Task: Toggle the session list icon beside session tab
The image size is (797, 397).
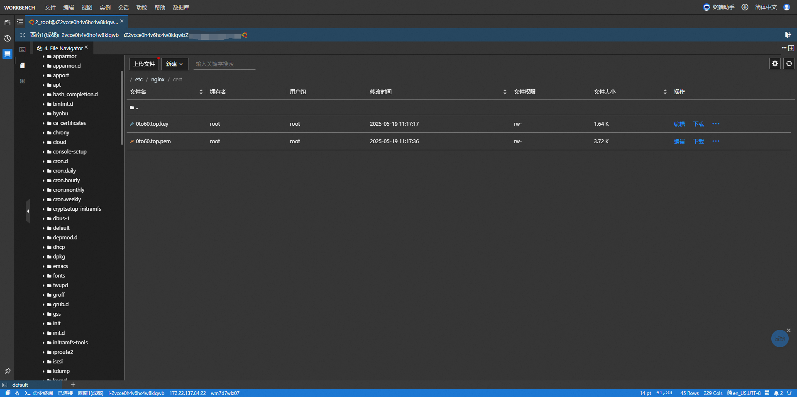Action: 20,22
